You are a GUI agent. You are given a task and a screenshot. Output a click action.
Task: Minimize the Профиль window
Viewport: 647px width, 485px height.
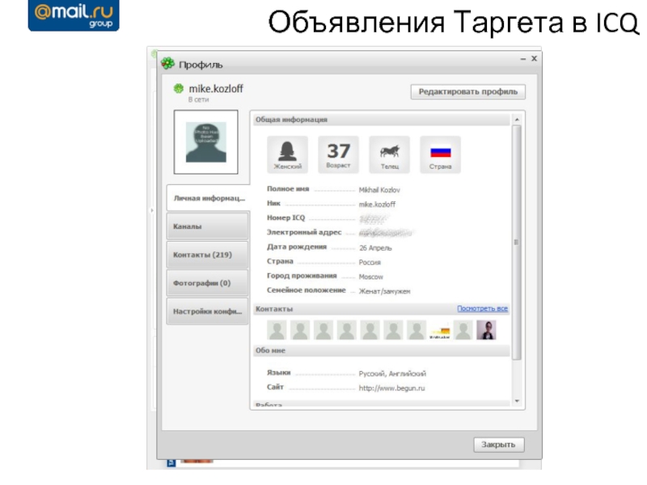pos(522,59)
